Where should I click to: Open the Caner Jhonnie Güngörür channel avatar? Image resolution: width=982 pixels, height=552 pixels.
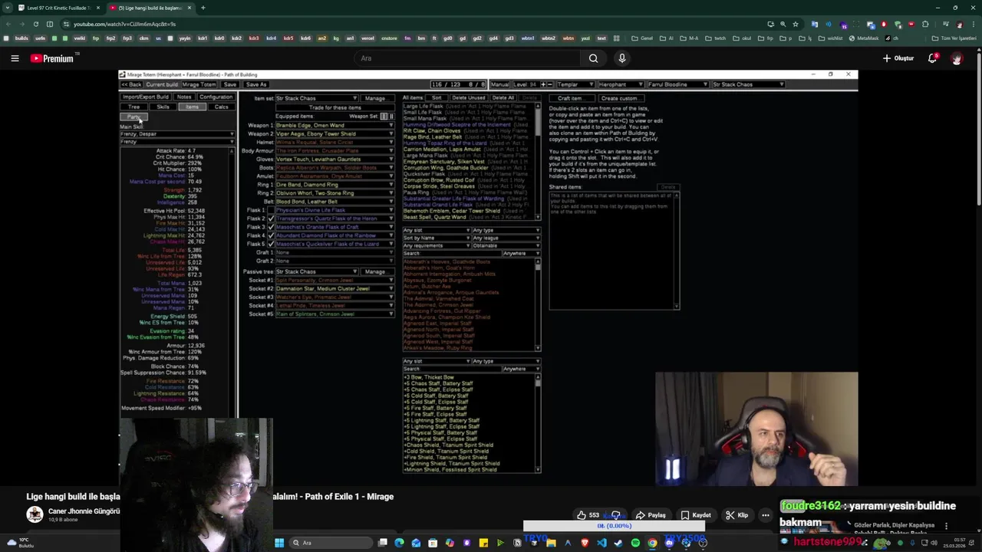(x=35, y=514)
